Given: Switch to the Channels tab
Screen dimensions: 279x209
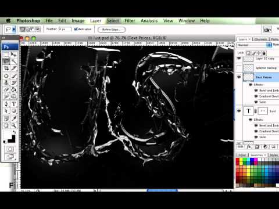Looking at the screenshot, I should (x=260, y=39).
